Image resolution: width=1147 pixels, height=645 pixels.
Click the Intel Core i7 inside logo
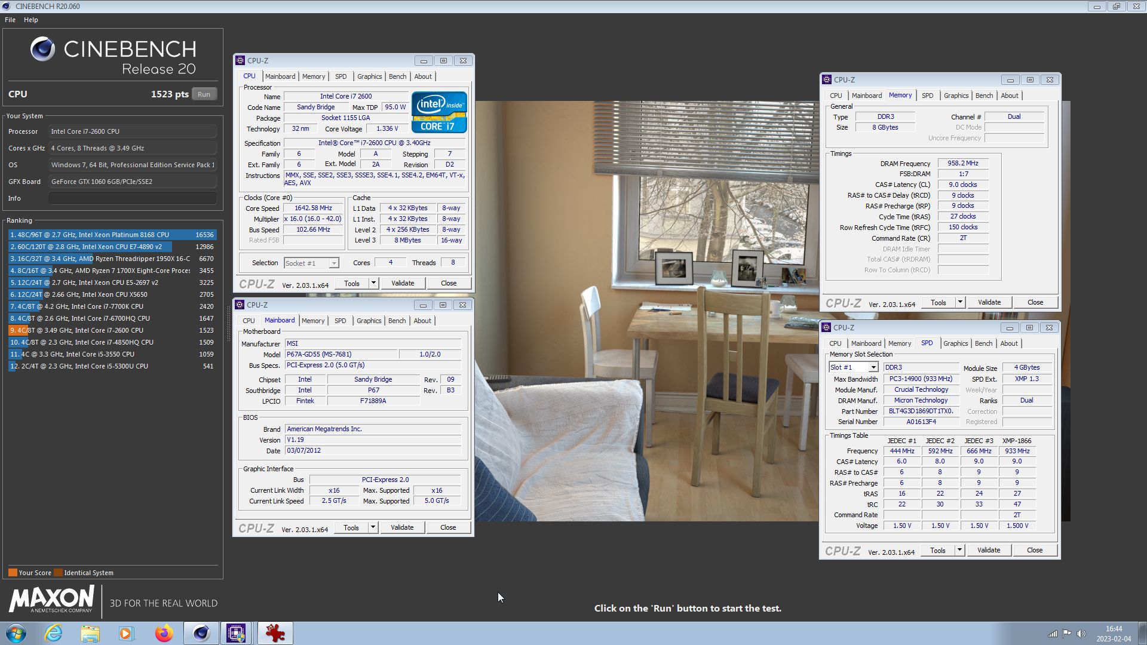439,112
